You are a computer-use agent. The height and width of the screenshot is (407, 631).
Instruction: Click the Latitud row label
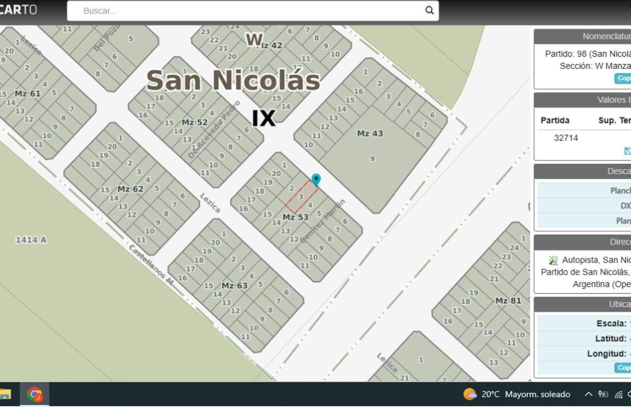click(611, 339)
